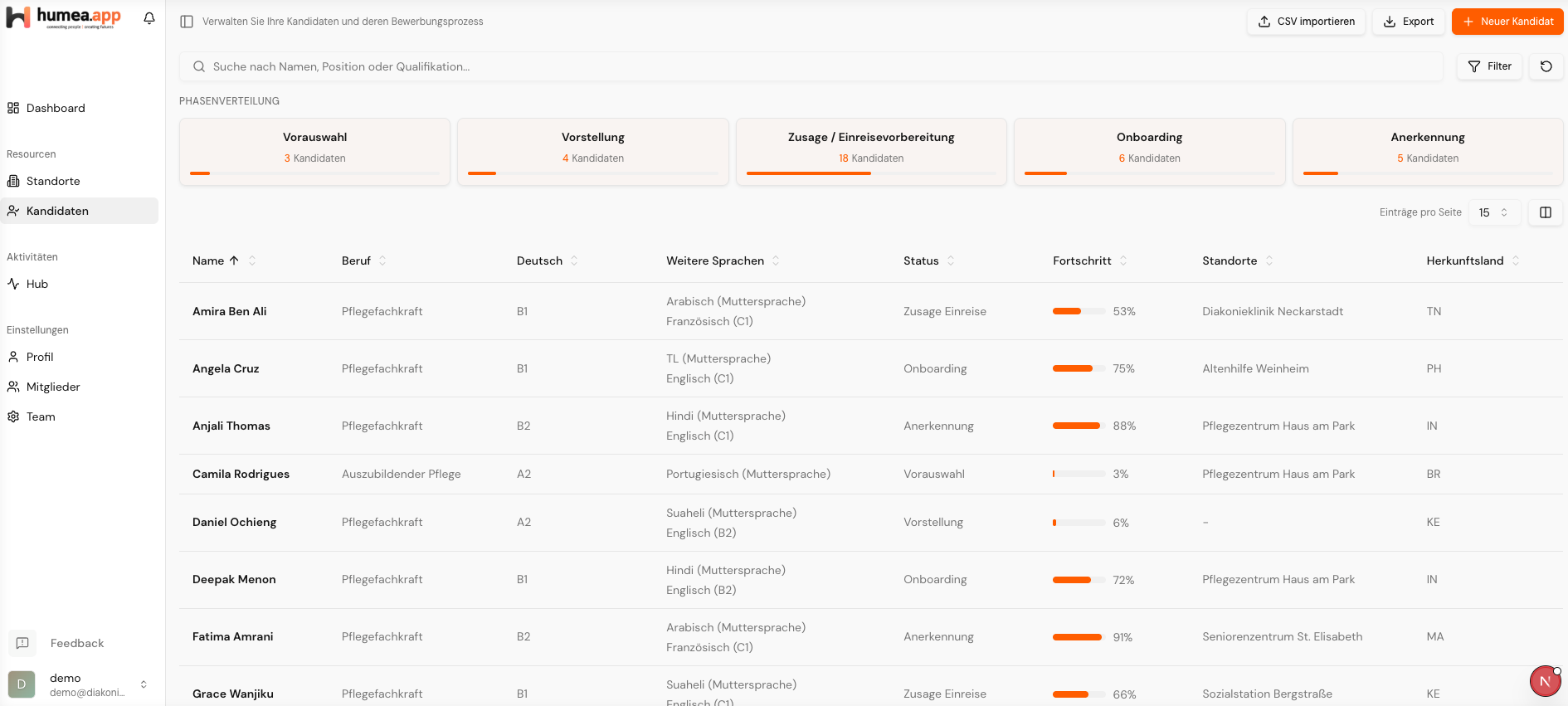Open candidate Camila Rodrigues
Screen dimensions: 1568x706
[x=241, y=474]
